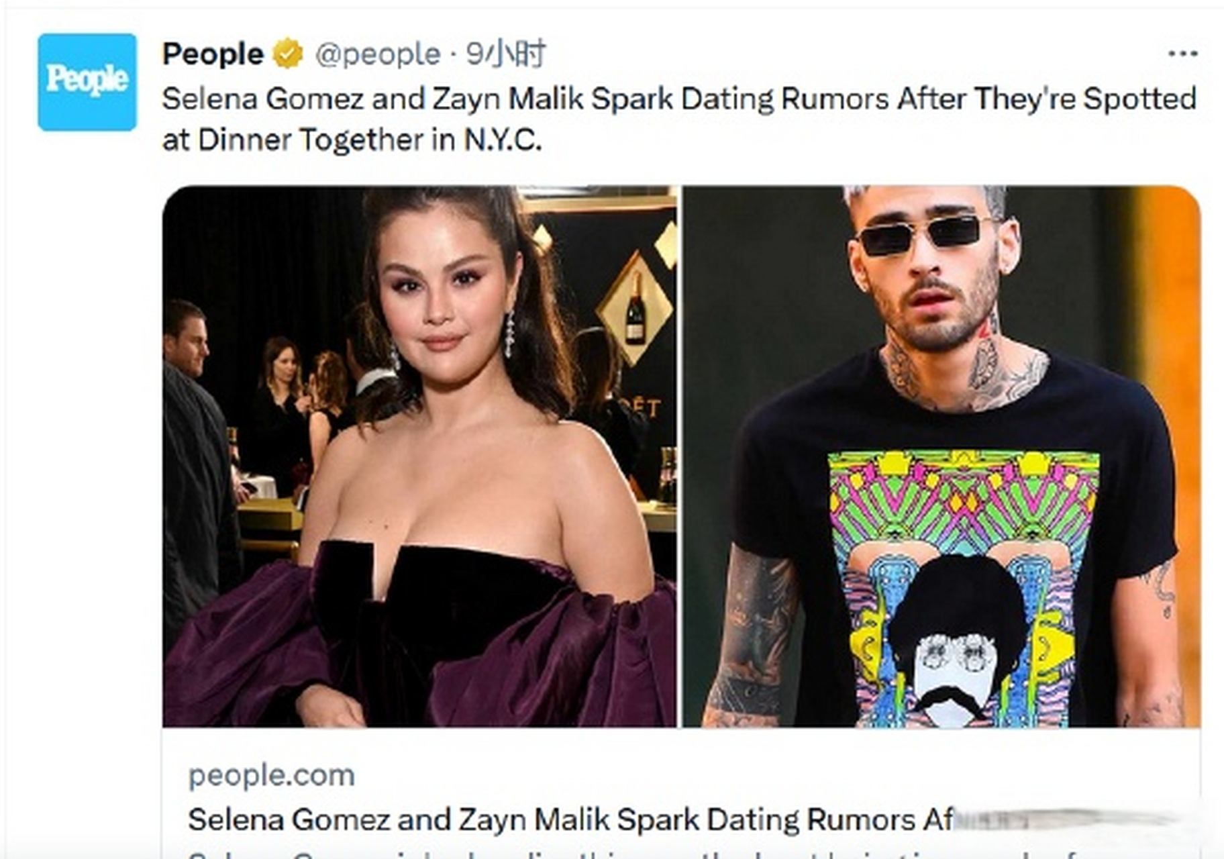Click the People display name
Image resolution: width=1224 pixels, height=859 pixels.
pyautogui.click(x=213, y=54)
